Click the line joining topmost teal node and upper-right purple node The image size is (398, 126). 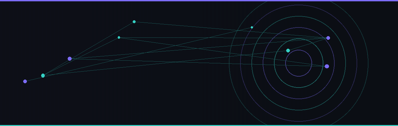tap(231, 30)
